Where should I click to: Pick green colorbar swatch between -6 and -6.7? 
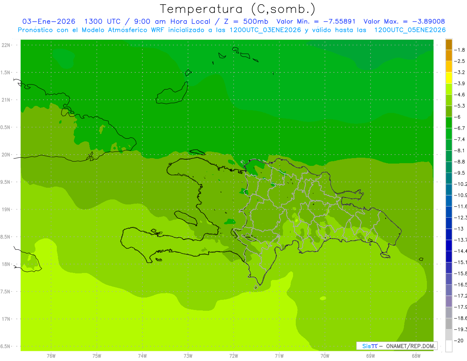pyautogui.click(x=449, y=123)
